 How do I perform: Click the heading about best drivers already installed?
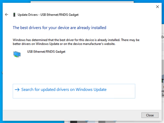coord(60,28)
